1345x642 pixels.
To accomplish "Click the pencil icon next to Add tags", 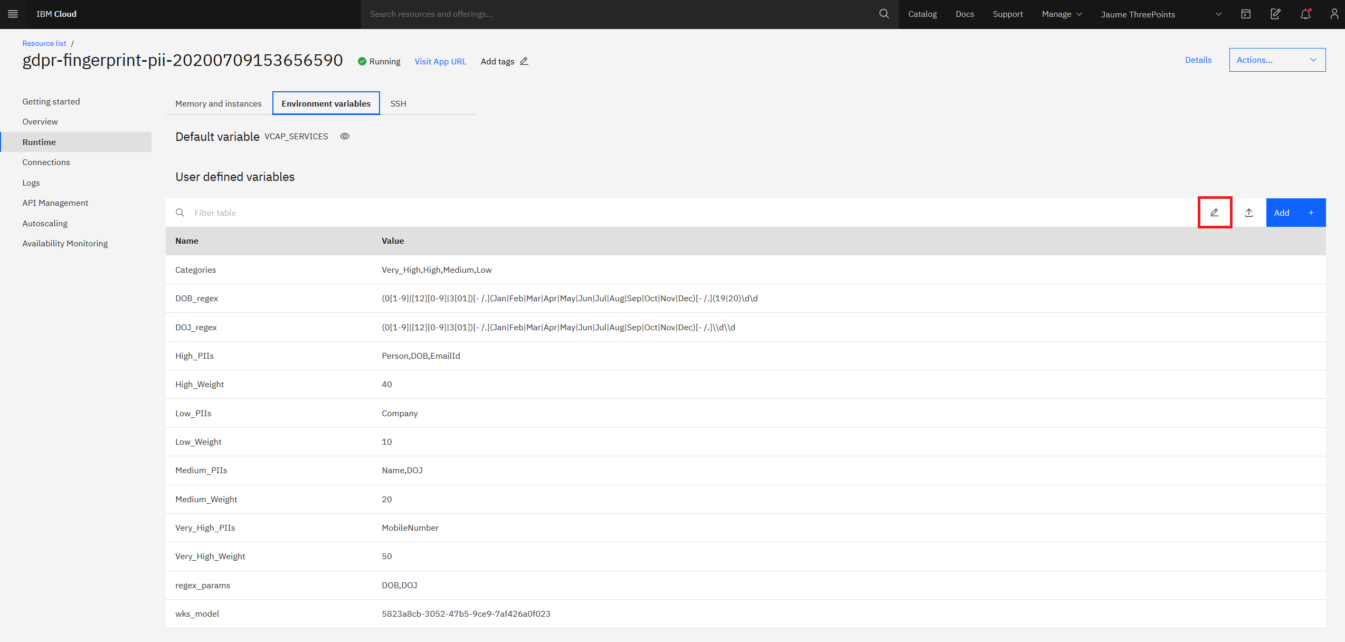I will 524,61.
